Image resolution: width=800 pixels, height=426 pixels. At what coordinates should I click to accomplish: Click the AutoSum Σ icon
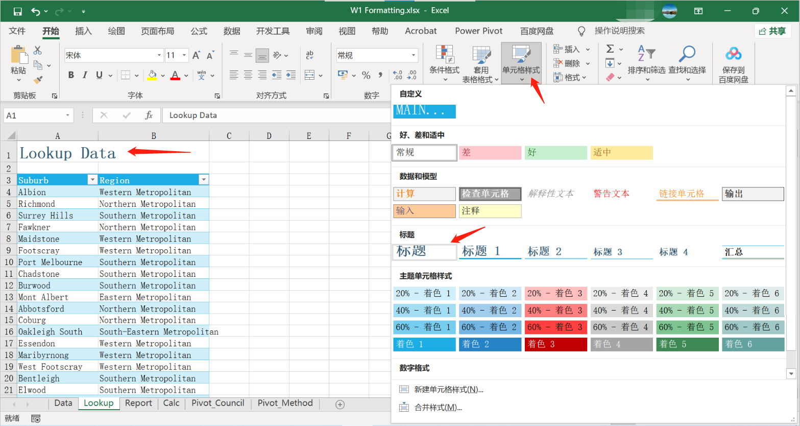pos(611,49)
